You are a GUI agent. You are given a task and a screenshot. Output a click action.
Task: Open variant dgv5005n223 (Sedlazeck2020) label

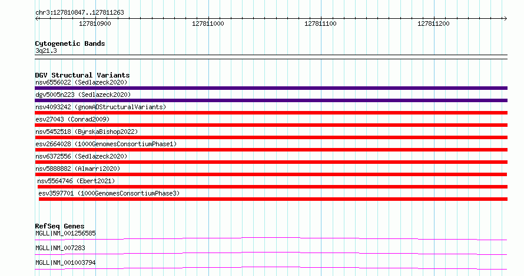pyautogui.click(x=83, y=95)
